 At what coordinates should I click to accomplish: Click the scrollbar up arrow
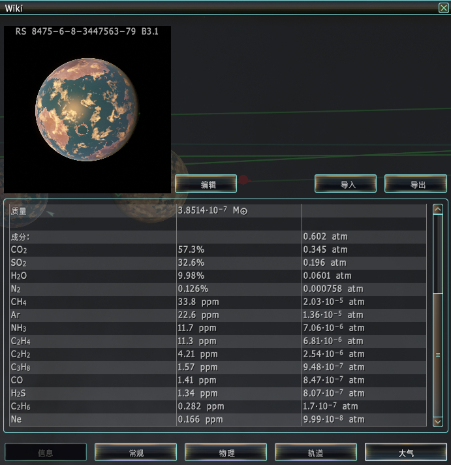pyautogui.click(x=438, y=210)
